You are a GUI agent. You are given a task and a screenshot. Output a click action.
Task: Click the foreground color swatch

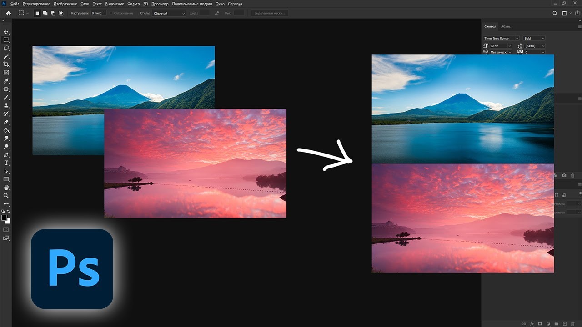point(5,218)
